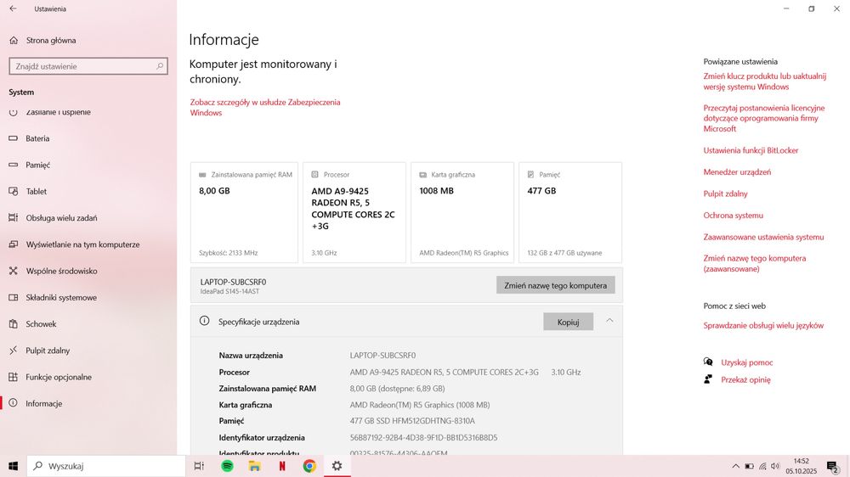Viewport: 850px width, 477px height.
Task: Collapse the Specyfikacje urządzenia section
Action: [x=609, y=321]
